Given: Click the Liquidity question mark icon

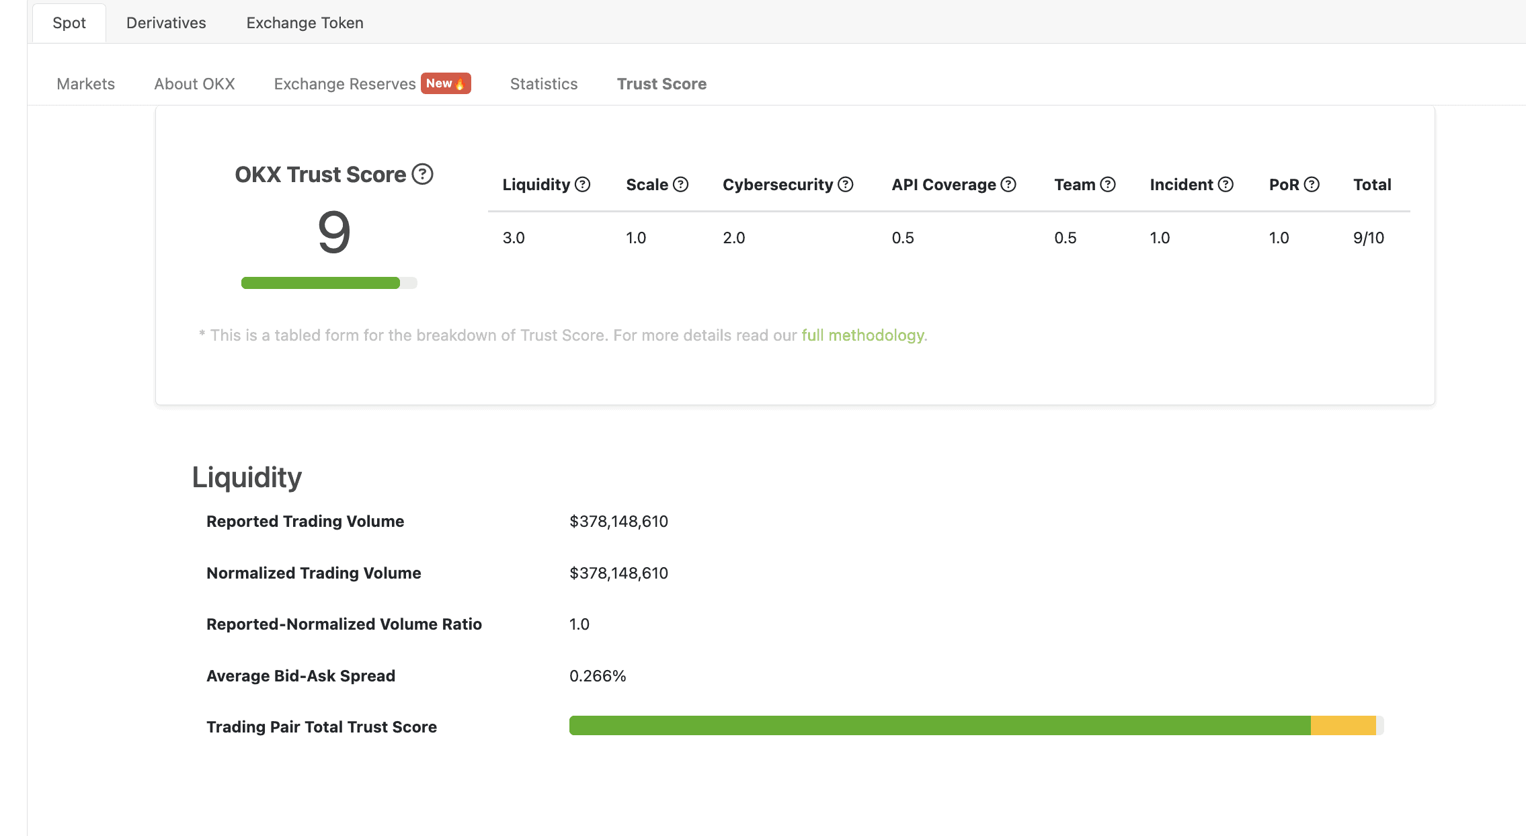Looking at the screenshot, I should click(x=583, y=184).
